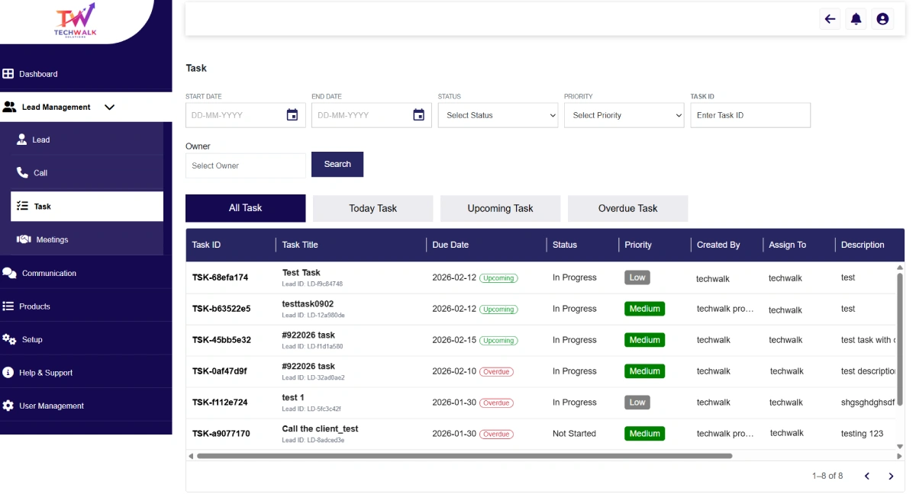Click the back arrow icon in header
916x494 pixels.
point(830,19)
